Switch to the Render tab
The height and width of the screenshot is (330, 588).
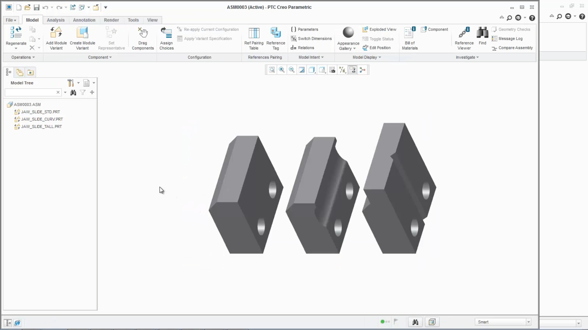click(111, 20)
